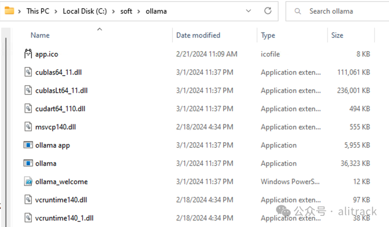The image size is (389, 227).
Task: Sort files by the Name column
Action: (x=40, y=35)
